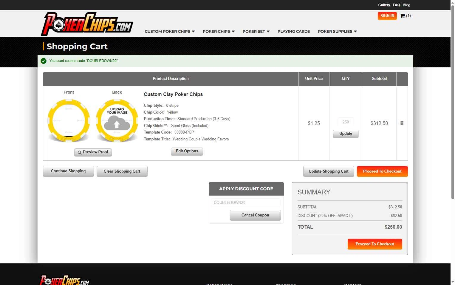Screen dimensions: 455x285
Task: Click the Chip Style 8 stripe value
Action: (172, 106)
